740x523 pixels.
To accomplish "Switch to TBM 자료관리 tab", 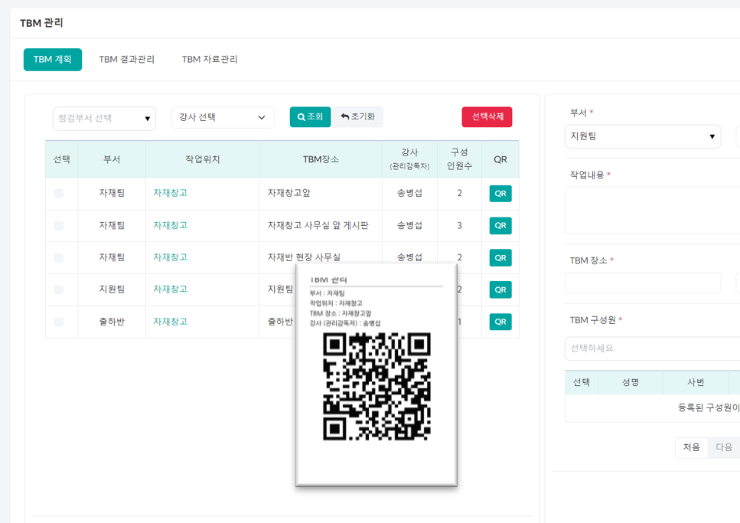I will [210, 60].
